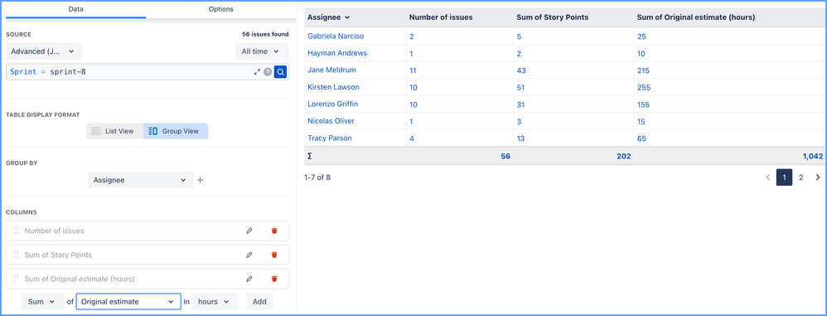Add another group-by level with plus icon

(x=200, y=180)
